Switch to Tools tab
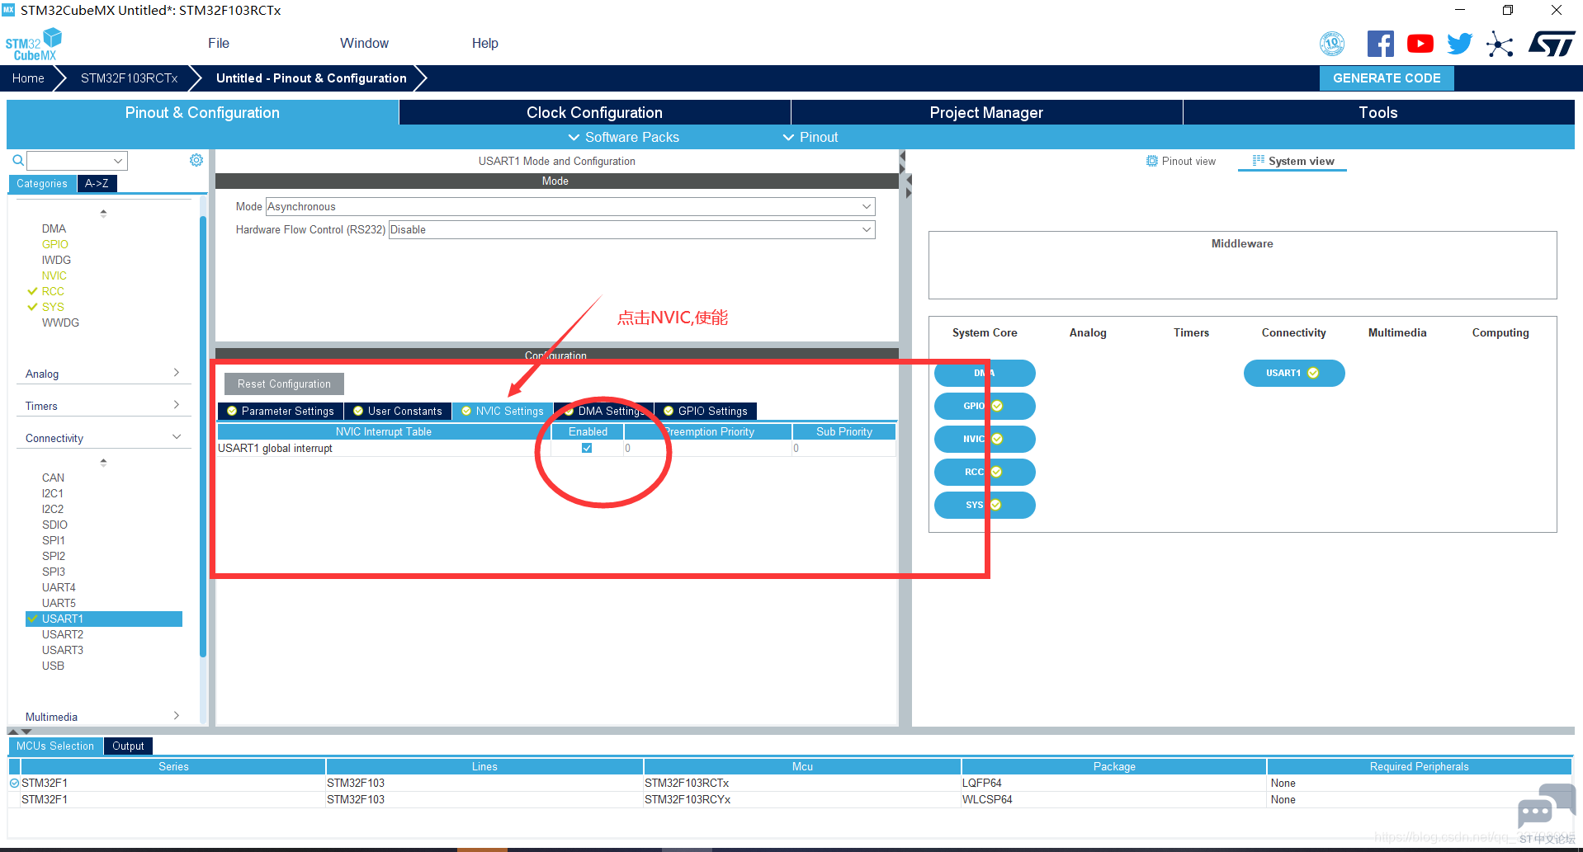Screen dimensions: 1583x852 coord(1378,112)
